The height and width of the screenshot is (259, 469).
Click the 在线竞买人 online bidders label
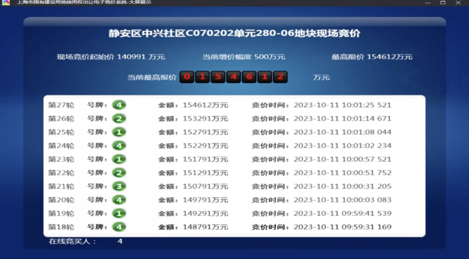73,242
